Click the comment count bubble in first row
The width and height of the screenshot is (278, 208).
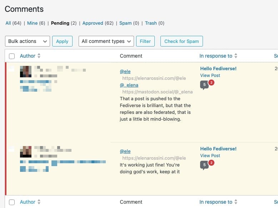pos(204,85)
